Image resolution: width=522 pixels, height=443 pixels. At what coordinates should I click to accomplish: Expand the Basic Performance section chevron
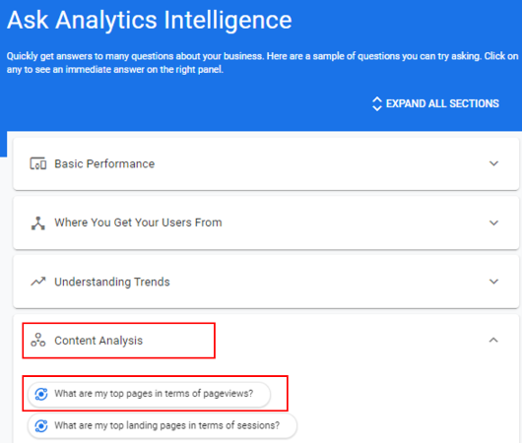pos(493,163)
